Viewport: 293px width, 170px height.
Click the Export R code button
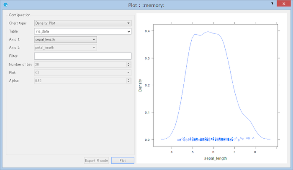coord(96,160)
